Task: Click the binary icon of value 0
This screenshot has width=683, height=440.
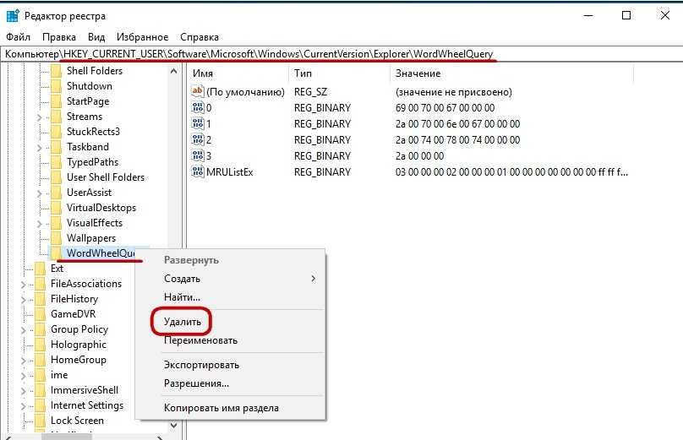Action: pos(198,108)
